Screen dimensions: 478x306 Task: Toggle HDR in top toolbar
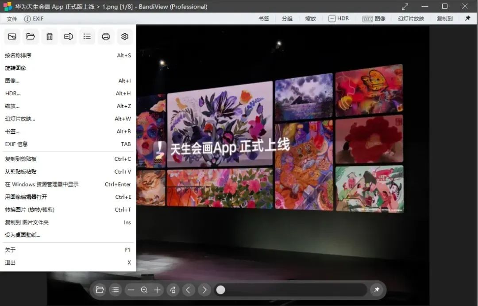click(339, 18)
